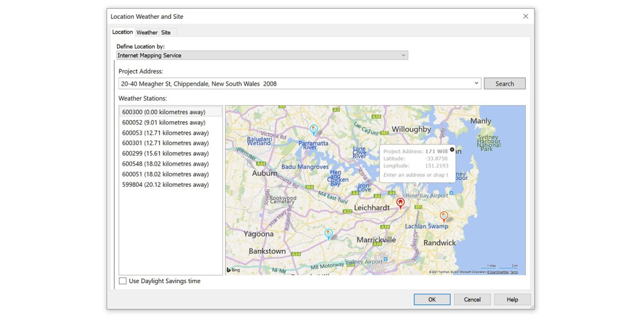Select weather station 600299 (15.61 kilometres away)
The image size is (641, 320).
point(170,154)
